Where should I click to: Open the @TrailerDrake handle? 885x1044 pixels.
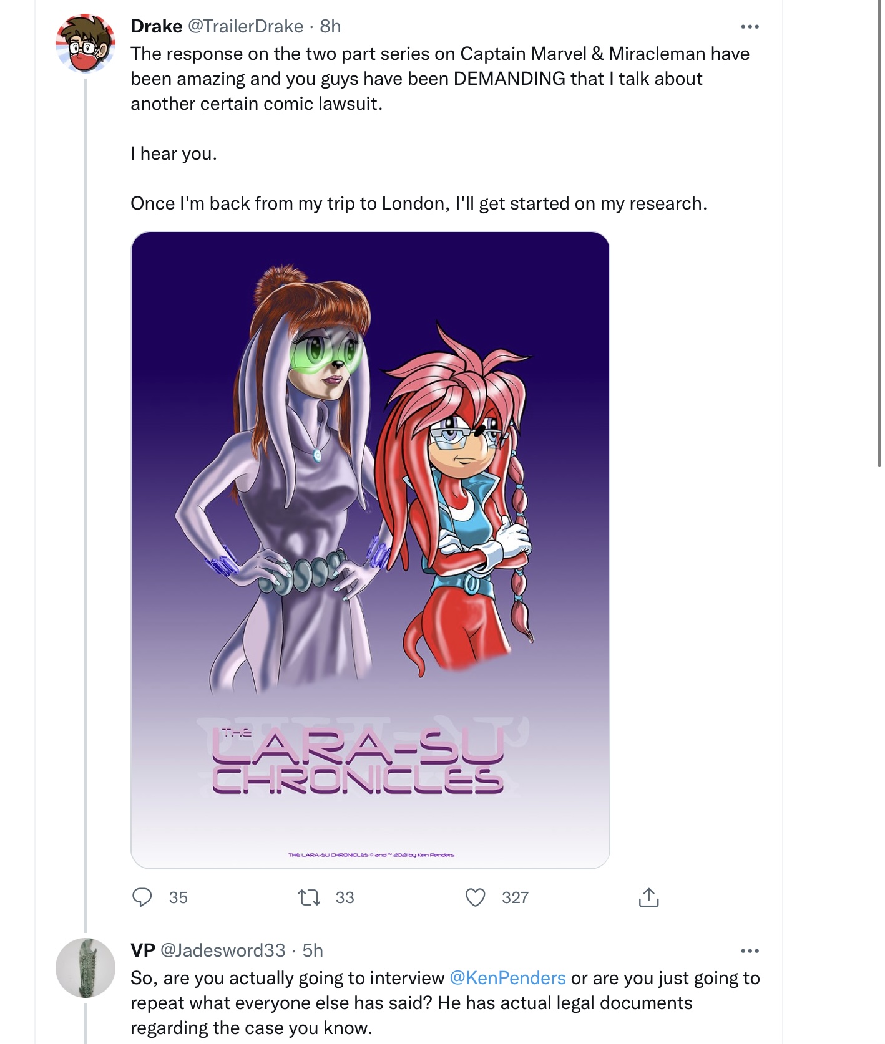click(x=245, y=26)
